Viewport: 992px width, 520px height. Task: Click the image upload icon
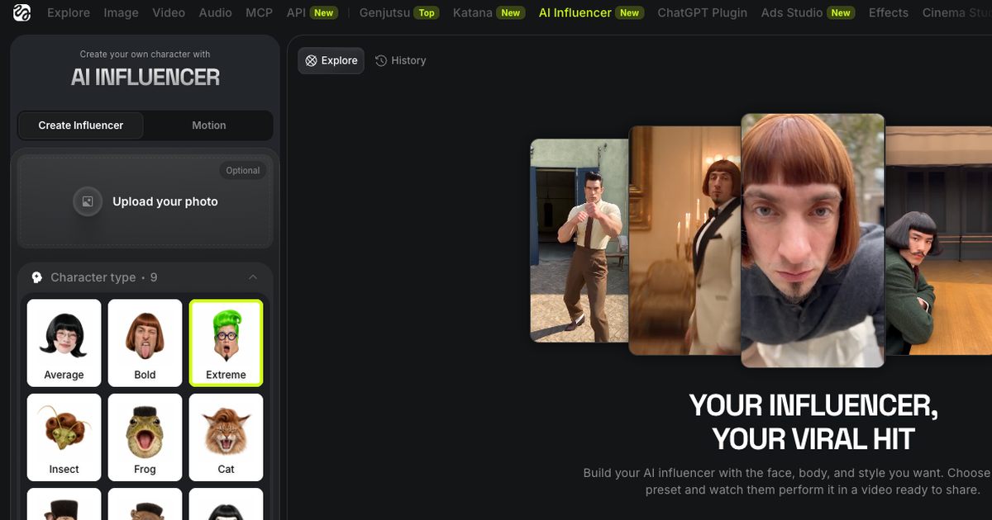(88, 201)
